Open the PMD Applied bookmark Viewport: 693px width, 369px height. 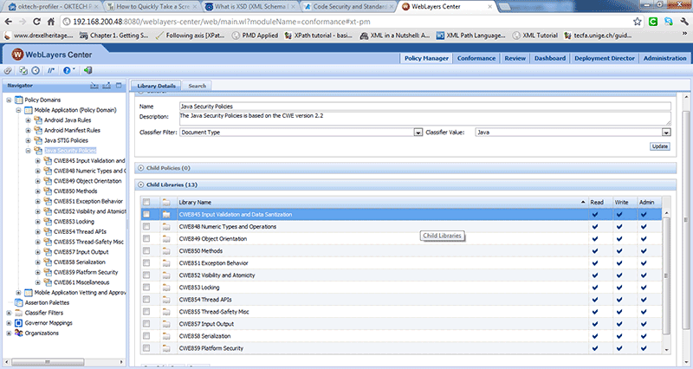[255, 36]
